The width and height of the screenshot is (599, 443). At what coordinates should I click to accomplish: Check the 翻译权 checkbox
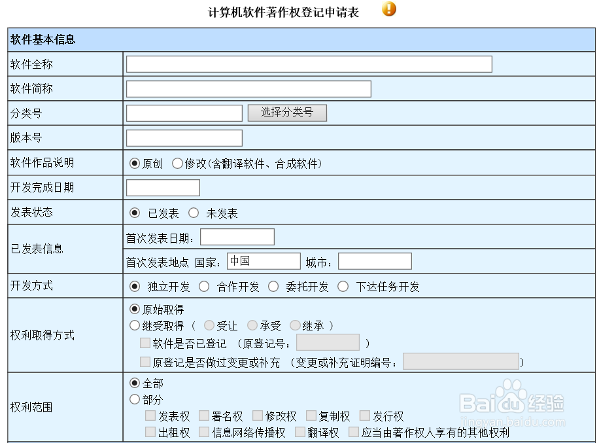300,432
